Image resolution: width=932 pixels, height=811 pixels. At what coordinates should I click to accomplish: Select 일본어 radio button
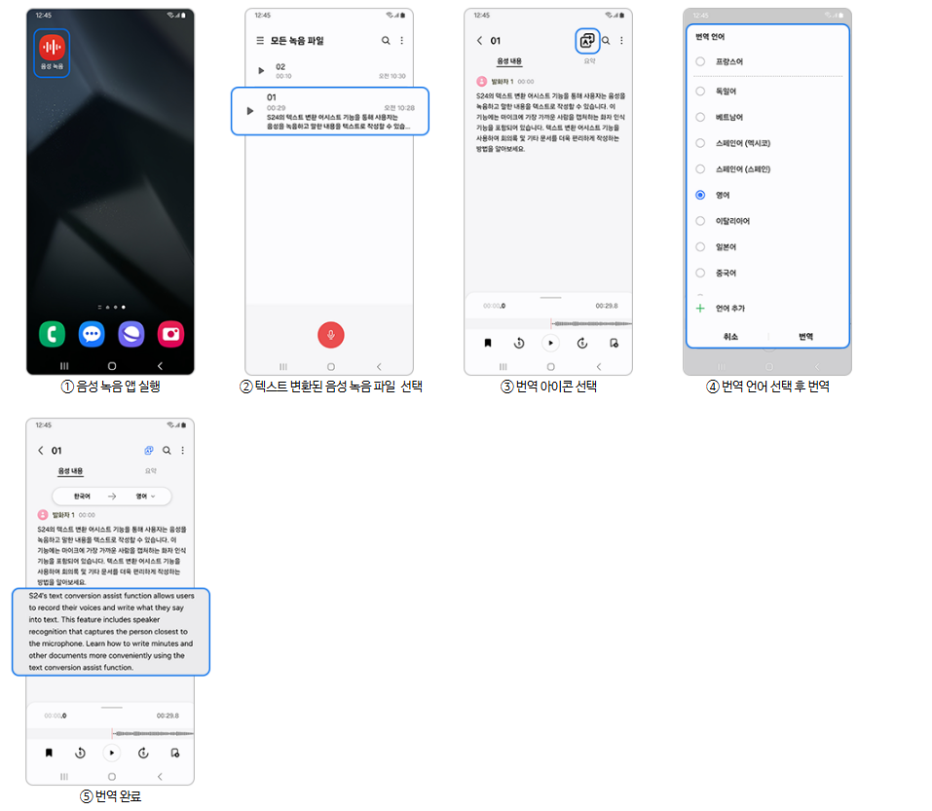point(700,246)
